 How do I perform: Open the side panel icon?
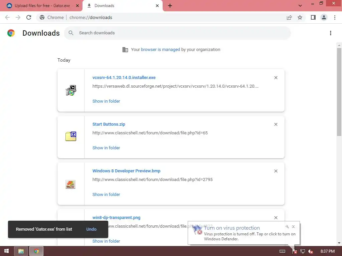coord(313,17)
